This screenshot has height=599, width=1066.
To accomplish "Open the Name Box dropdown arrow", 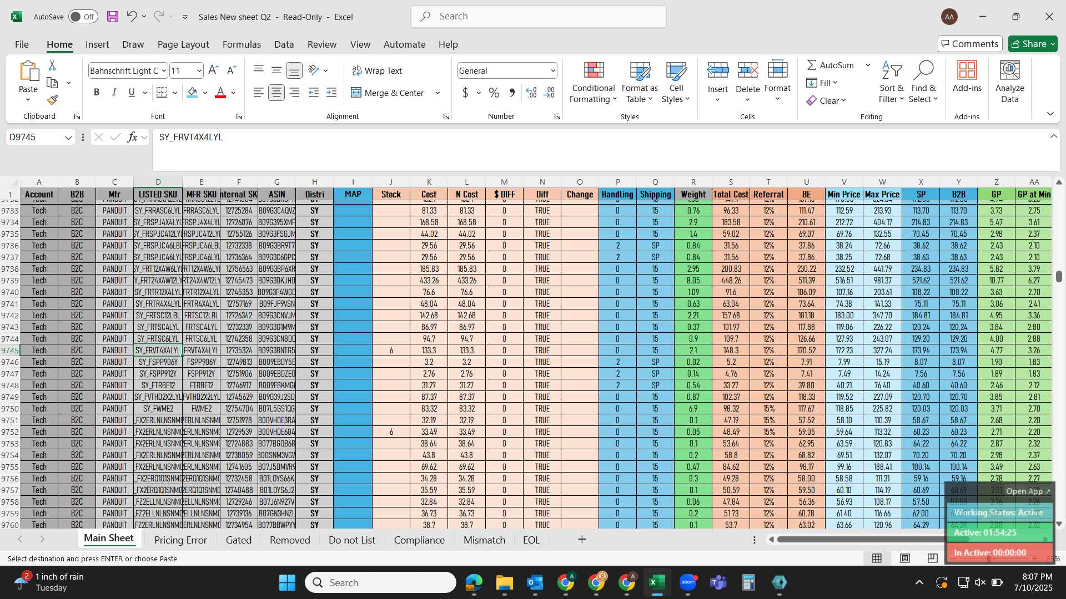I will [68, 137].
